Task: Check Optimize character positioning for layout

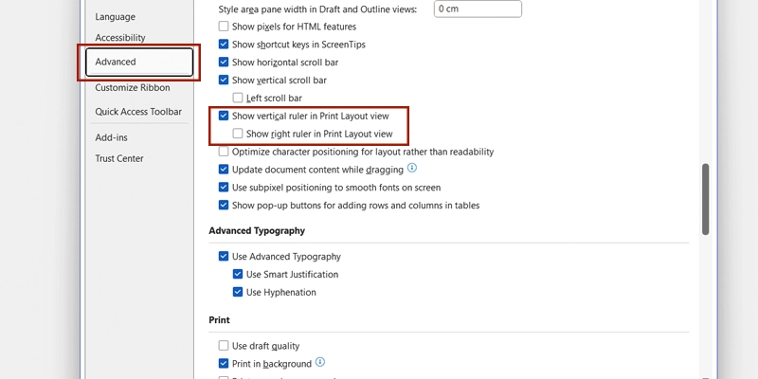Action: tap(224, 152)
